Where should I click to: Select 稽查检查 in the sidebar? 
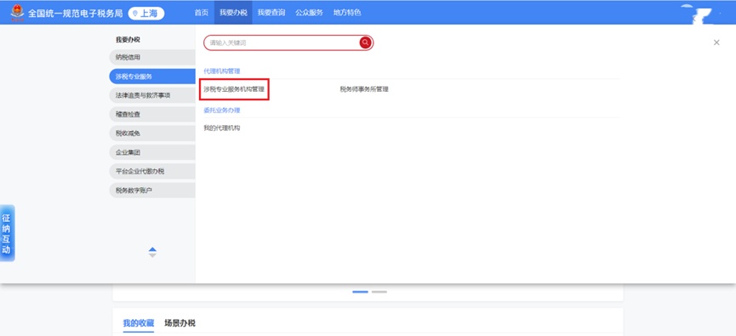(x=152, y=115)
